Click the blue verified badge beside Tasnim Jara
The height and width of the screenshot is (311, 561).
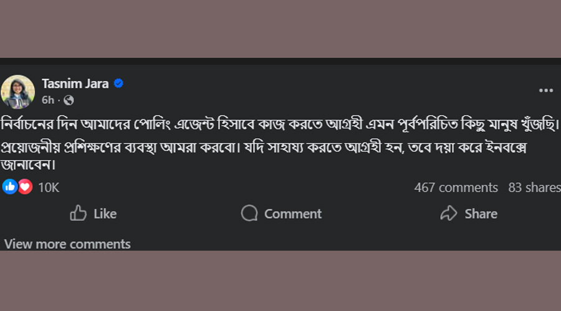tap(118, 83)
